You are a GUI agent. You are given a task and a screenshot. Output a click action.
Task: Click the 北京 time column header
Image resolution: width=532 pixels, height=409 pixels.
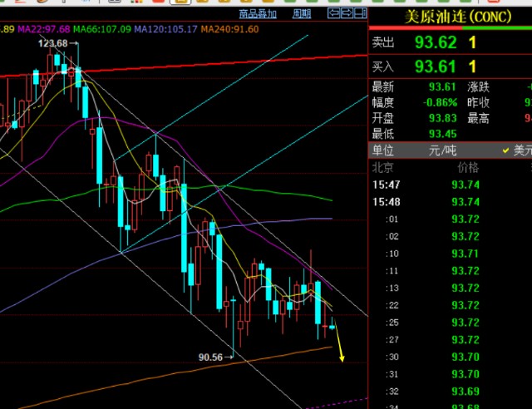click(383, 167)
